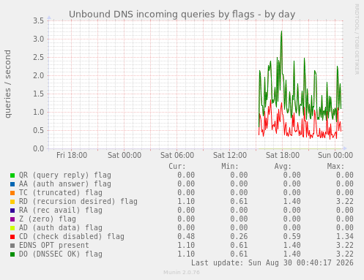Click the CD flag average value 0.59

291,237
